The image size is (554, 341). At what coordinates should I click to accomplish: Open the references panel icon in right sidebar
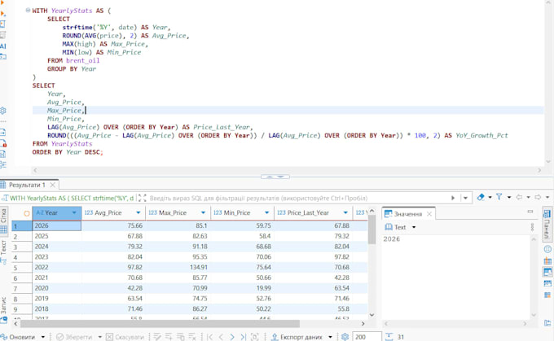click(x=547, y=295)
